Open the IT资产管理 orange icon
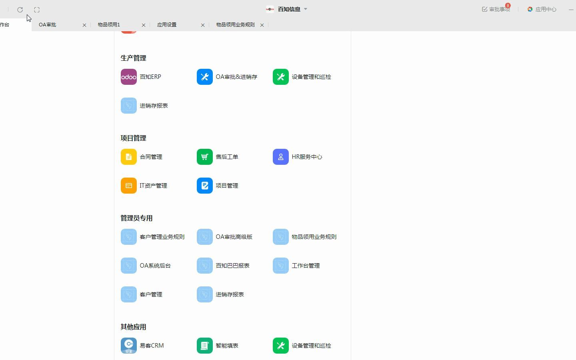The width and height of the screenshot is (576, 360). (x=129, y=186)
